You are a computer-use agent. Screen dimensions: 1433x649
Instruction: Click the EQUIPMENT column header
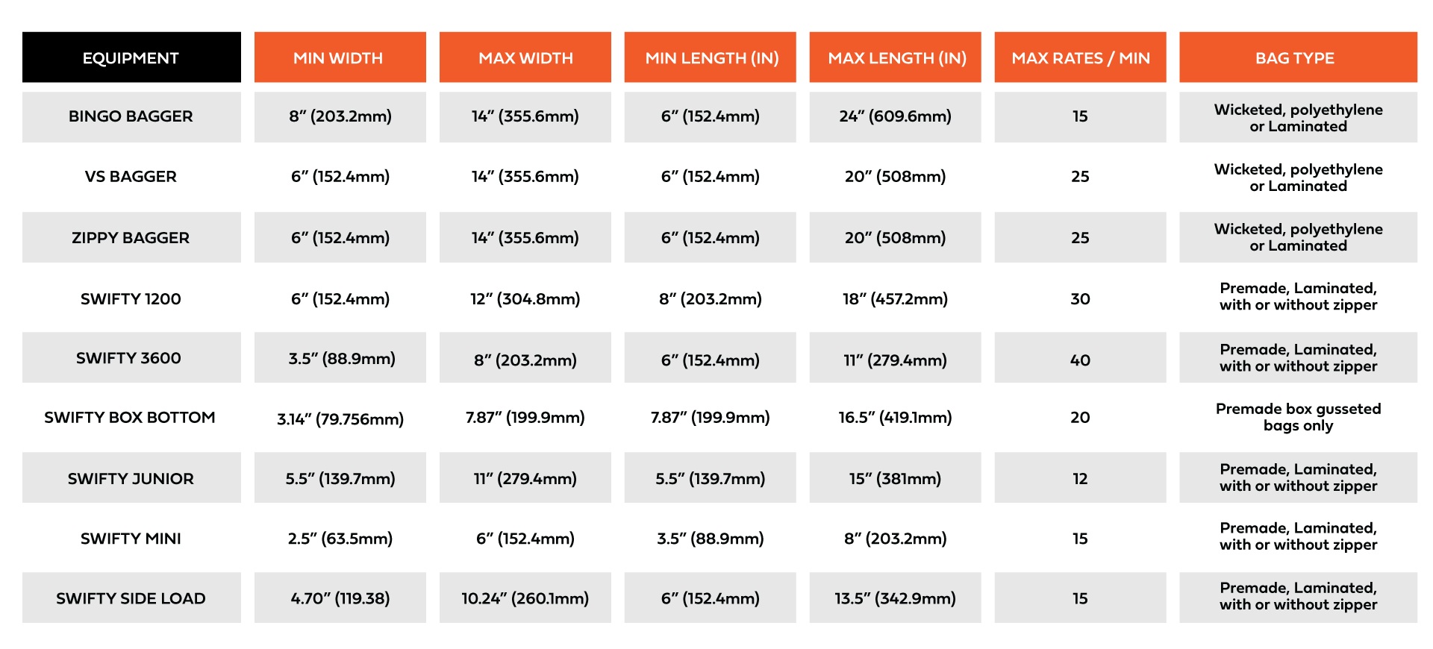(x=131, y=58)
